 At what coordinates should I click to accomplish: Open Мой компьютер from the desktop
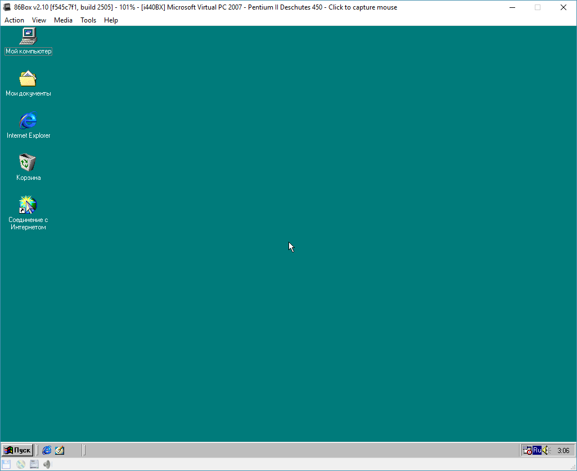28,39
